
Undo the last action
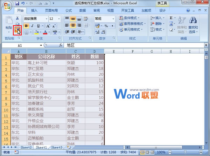[23, 4]
